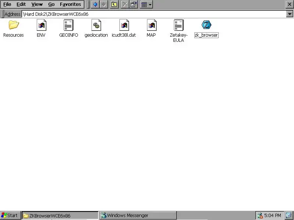Close the explorer window
This screenshot has height=220, width=294.
[x=290, y=4]
